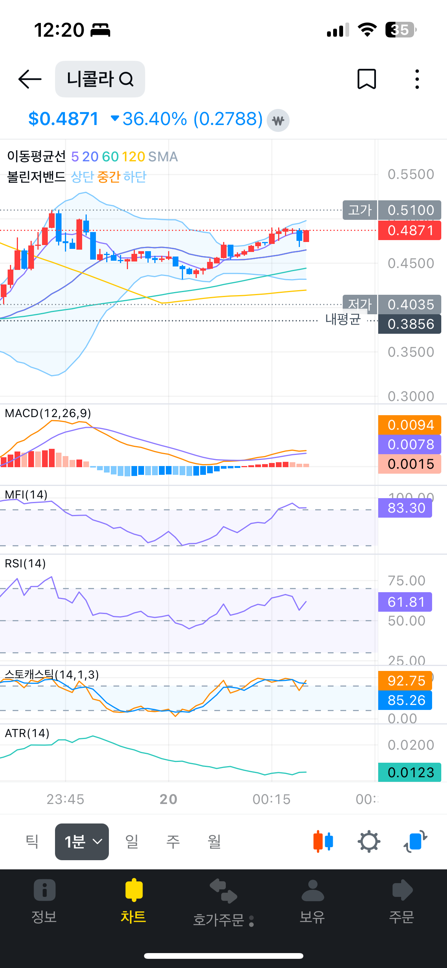Image resolution: width=447 pixels, height=968 pixels.
Task: Tap the MACD value 0.0094 tag
Action: click(x=410, y=425)
